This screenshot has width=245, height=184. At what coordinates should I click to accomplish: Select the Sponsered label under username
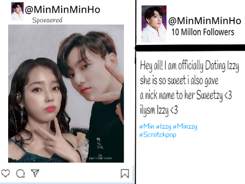(x=47, y=20)
